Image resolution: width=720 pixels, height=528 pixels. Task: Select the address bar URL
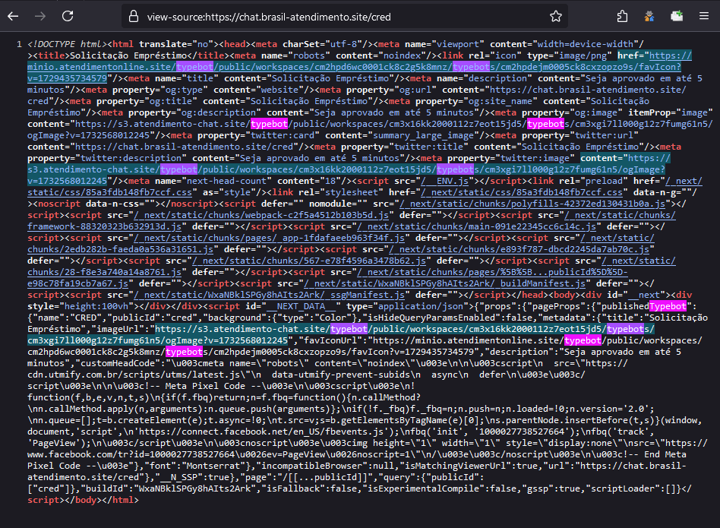pyautogui.click(x=304, y=16)
